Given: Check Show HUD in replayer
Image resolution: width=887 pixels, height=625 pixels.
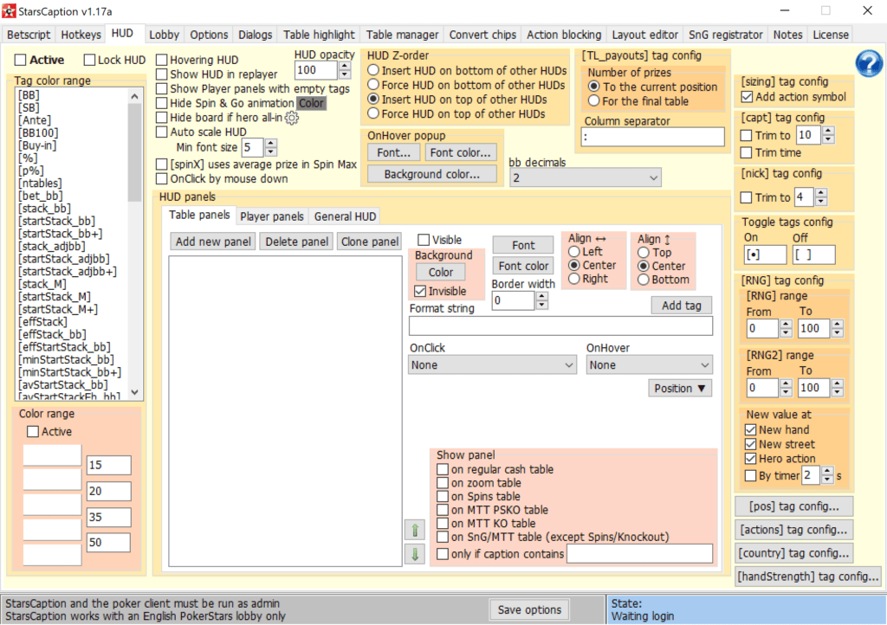Looking at the screenshot, I should [162, 74].
